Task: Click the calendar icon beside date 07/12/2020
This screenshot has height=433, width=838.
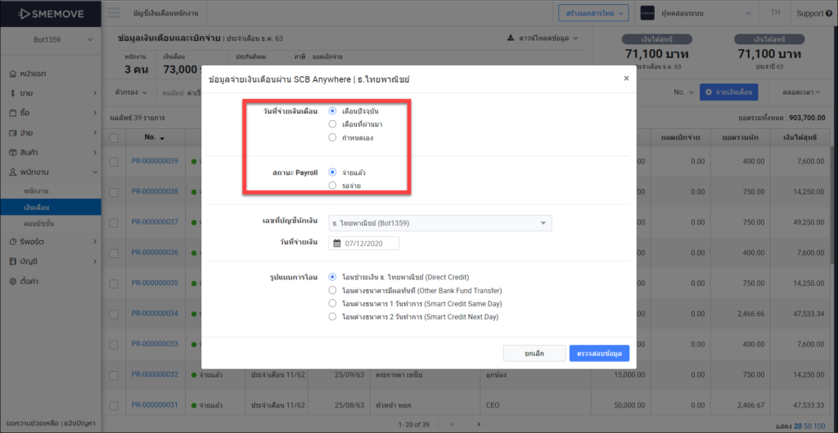Action: [336, 243]
